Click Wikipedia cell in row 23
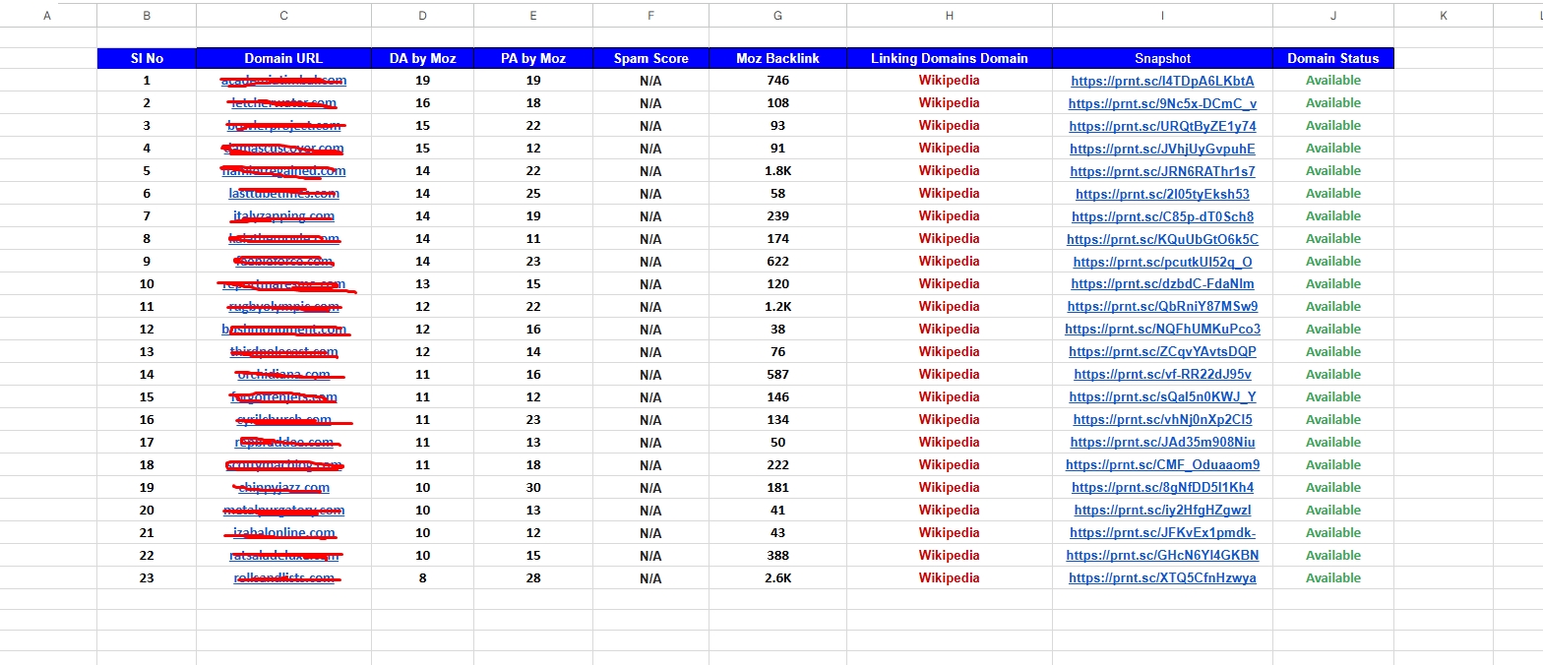This screenshot has width=1543, height=665. (949, 577)
